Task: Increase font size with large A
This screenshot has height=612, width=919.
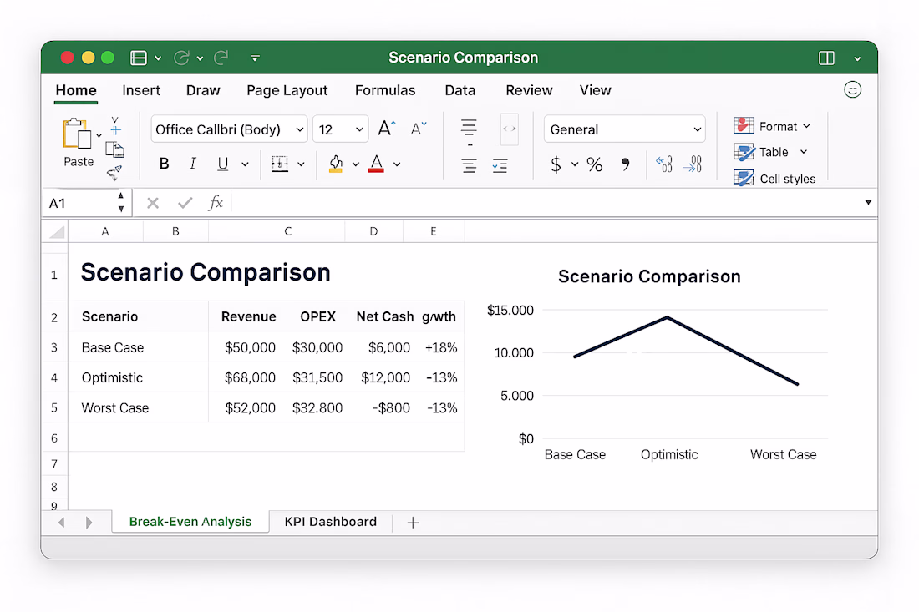Action: [x=386, y=129]
